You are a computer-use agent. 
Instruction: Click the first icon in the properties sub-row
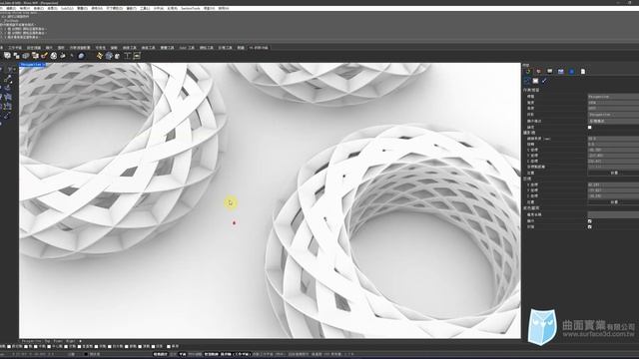527,81
